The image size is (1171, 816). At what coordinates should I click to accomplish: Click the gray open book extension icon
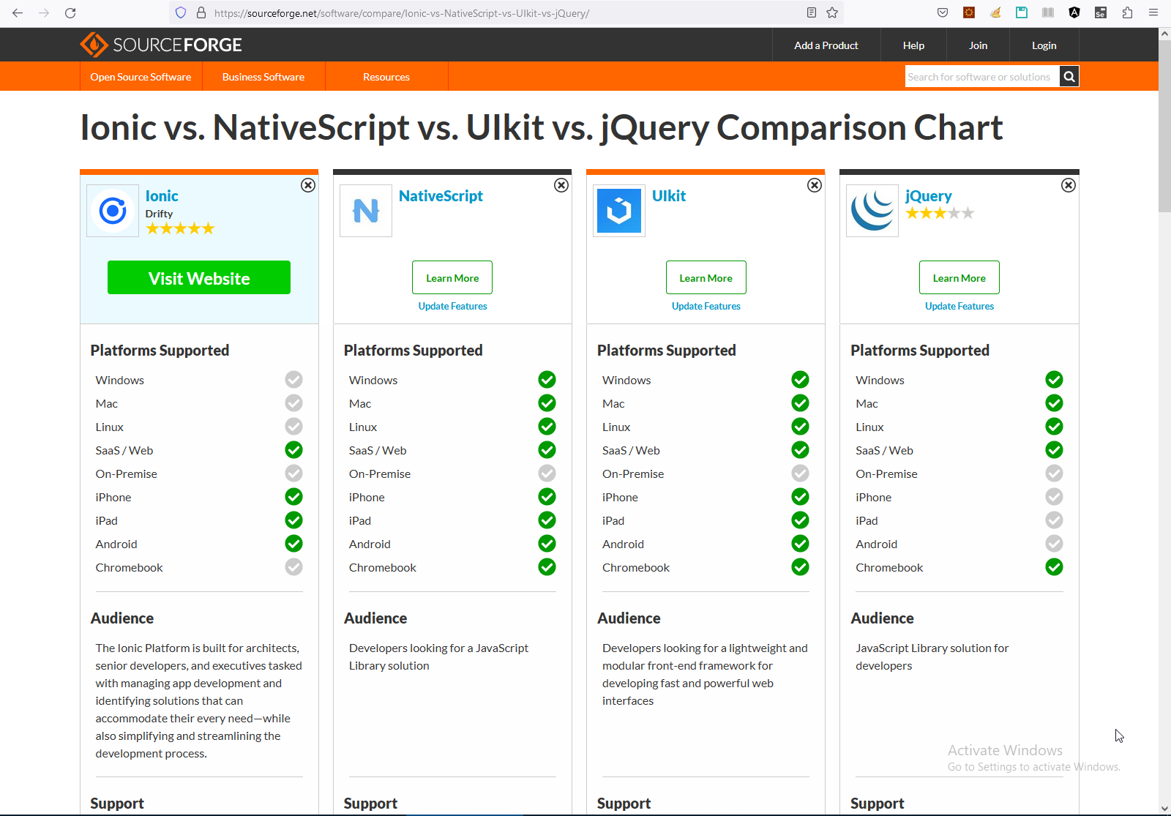coord(1048,12)
